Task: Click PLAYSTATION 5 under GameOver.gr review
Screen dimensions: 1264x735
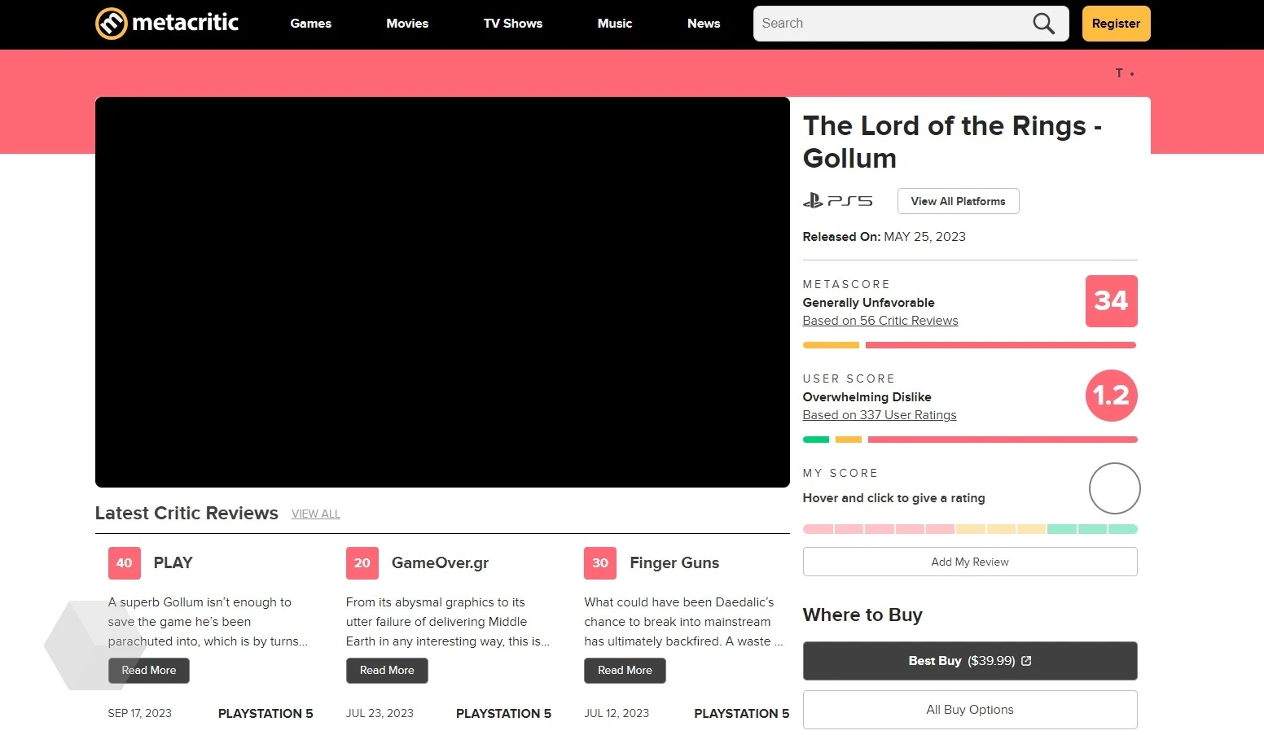Action: click(503, 714)
